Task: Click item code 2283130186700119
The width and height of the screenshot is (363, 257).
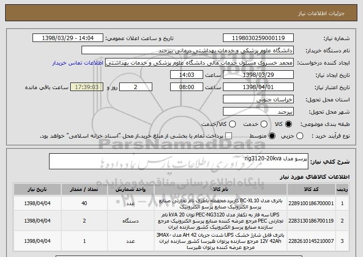Action: [x=311, y=221]
